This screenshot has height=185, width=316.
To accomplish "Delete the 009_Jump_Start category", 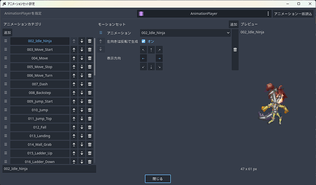I will pos(90,101).
